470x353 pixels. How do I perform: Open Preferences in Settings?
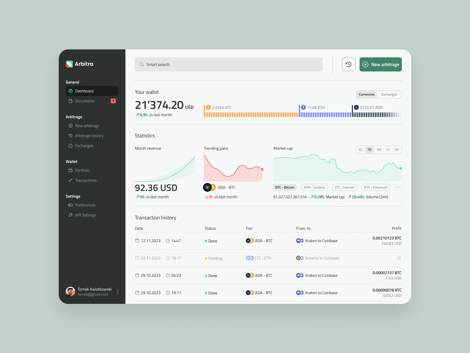85,205
